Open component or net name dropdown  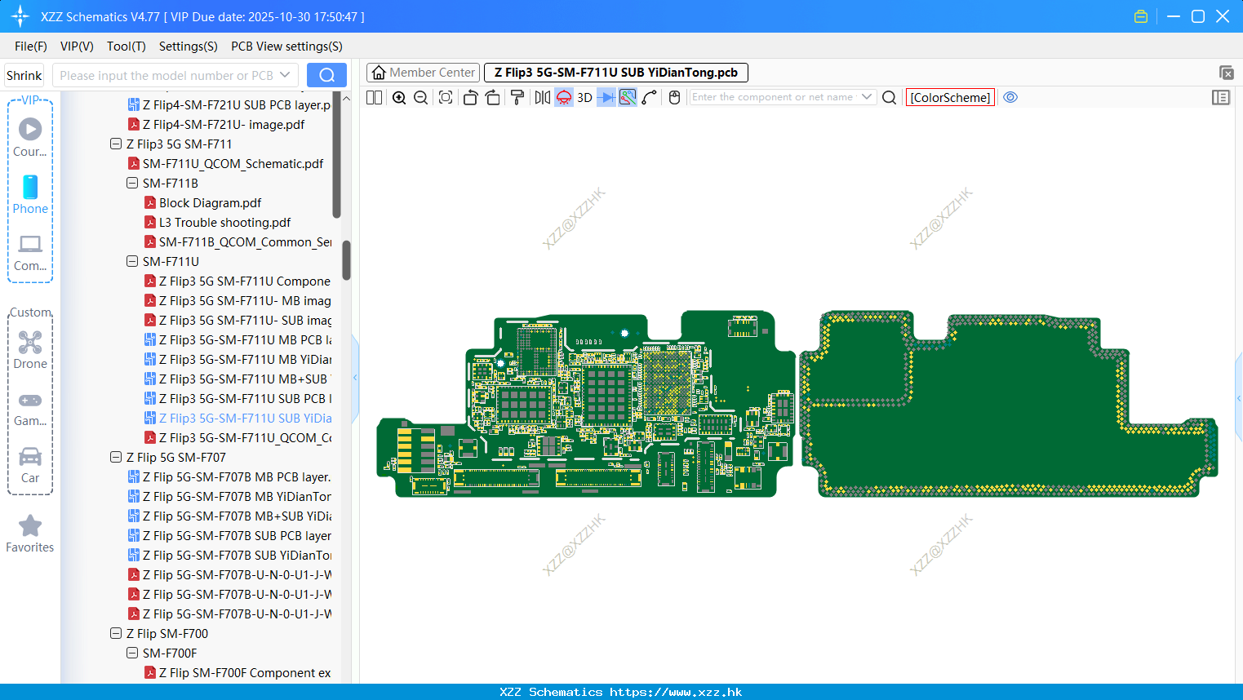(867, 97)
